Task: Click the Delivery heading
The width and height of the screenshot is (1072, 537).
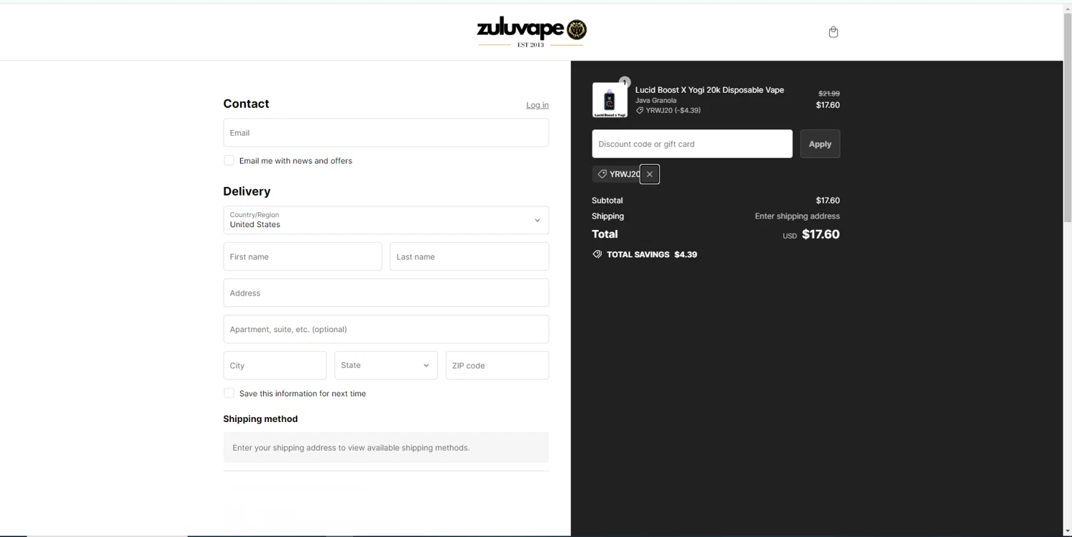Action: point(247,191)
